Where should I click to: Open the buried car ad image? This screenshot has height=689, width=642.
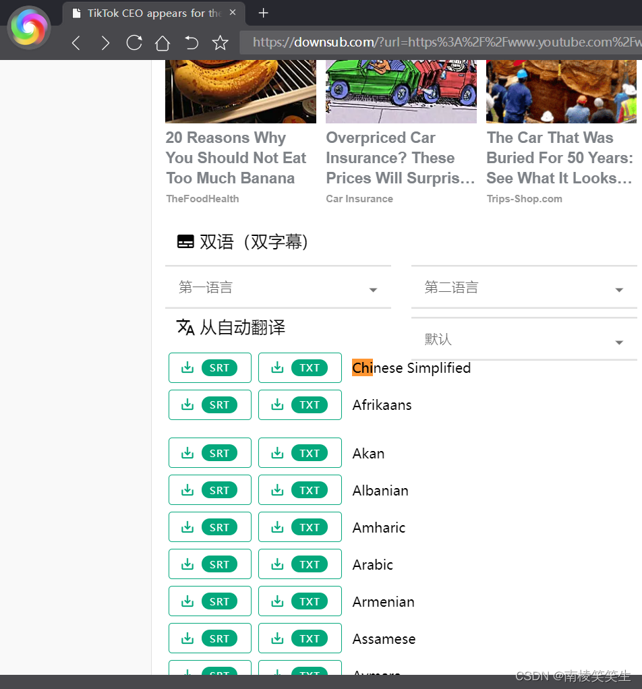click(562, 92)
